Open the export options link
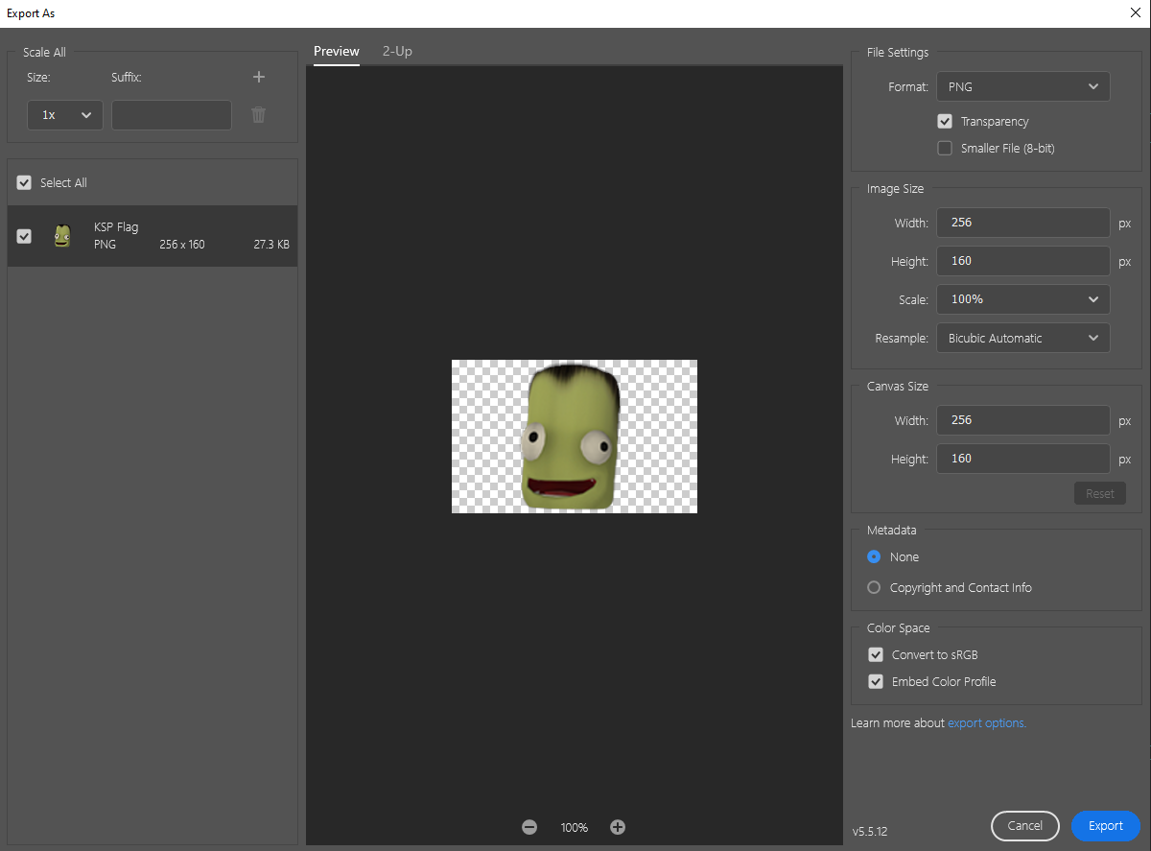Screen dimensions: 1151x851 987,723
